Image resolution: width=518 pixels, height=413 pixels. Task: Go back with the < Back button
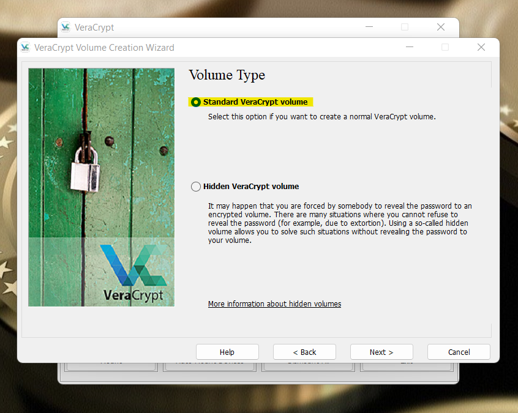(x=304, y=352)
